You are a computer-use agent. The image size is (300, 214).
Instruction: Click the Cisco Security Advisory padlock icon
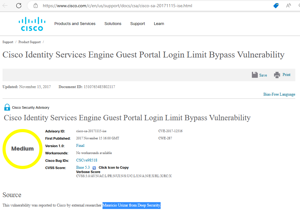pyautogui.click(x=7, y=107)
